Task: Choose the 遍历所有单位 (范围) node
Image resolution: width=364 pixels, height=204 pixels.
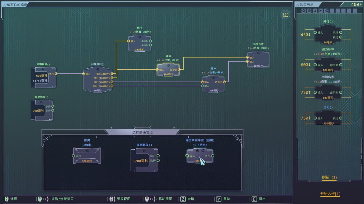Action: coord(200,156)
